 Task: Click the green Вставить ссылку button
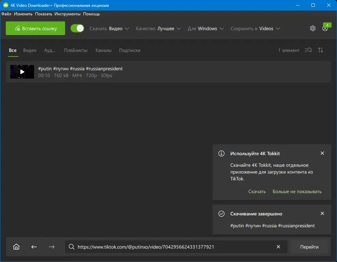click(35, 28)
